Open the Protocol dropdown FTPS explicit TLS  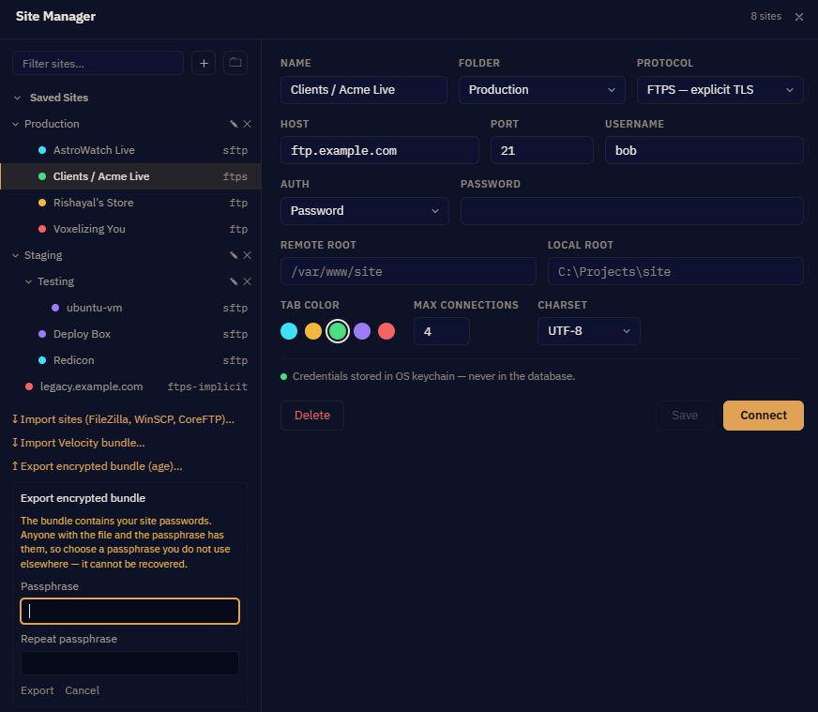(x=720, y=90)
